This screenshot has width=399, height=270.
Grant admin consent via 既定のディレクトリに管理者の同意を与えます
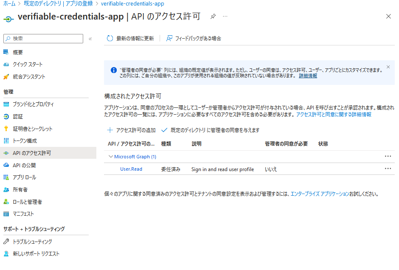tap(211, 130)
